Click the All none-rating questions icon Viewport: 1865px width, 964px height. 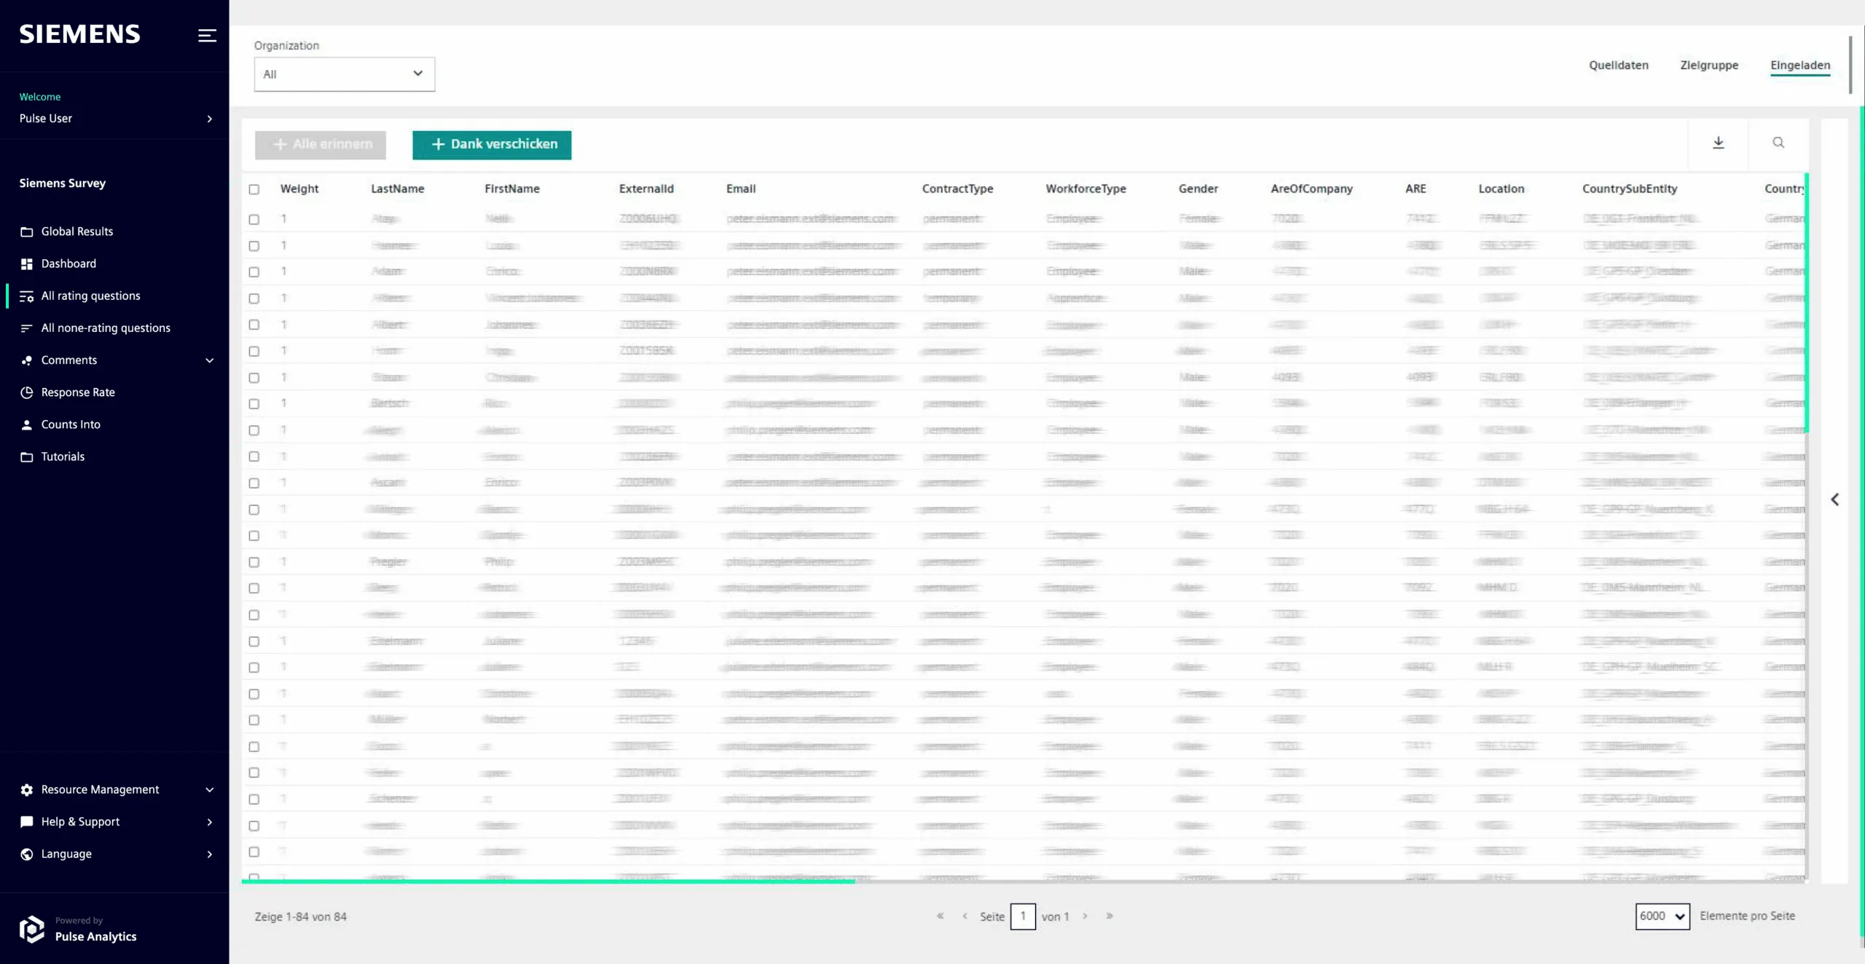(x=27, y=328)
